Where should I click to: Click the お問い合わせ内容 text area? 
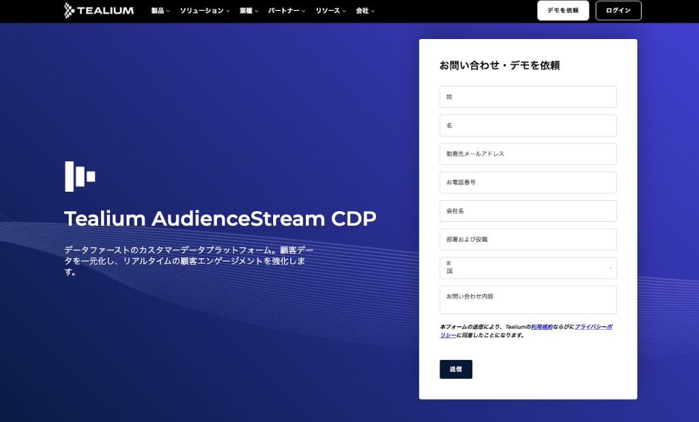[528, 300]
